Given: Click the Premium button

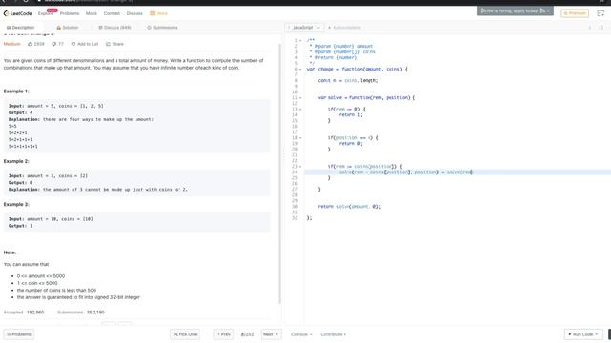Looking at the screenshot, I should point(575,13).
